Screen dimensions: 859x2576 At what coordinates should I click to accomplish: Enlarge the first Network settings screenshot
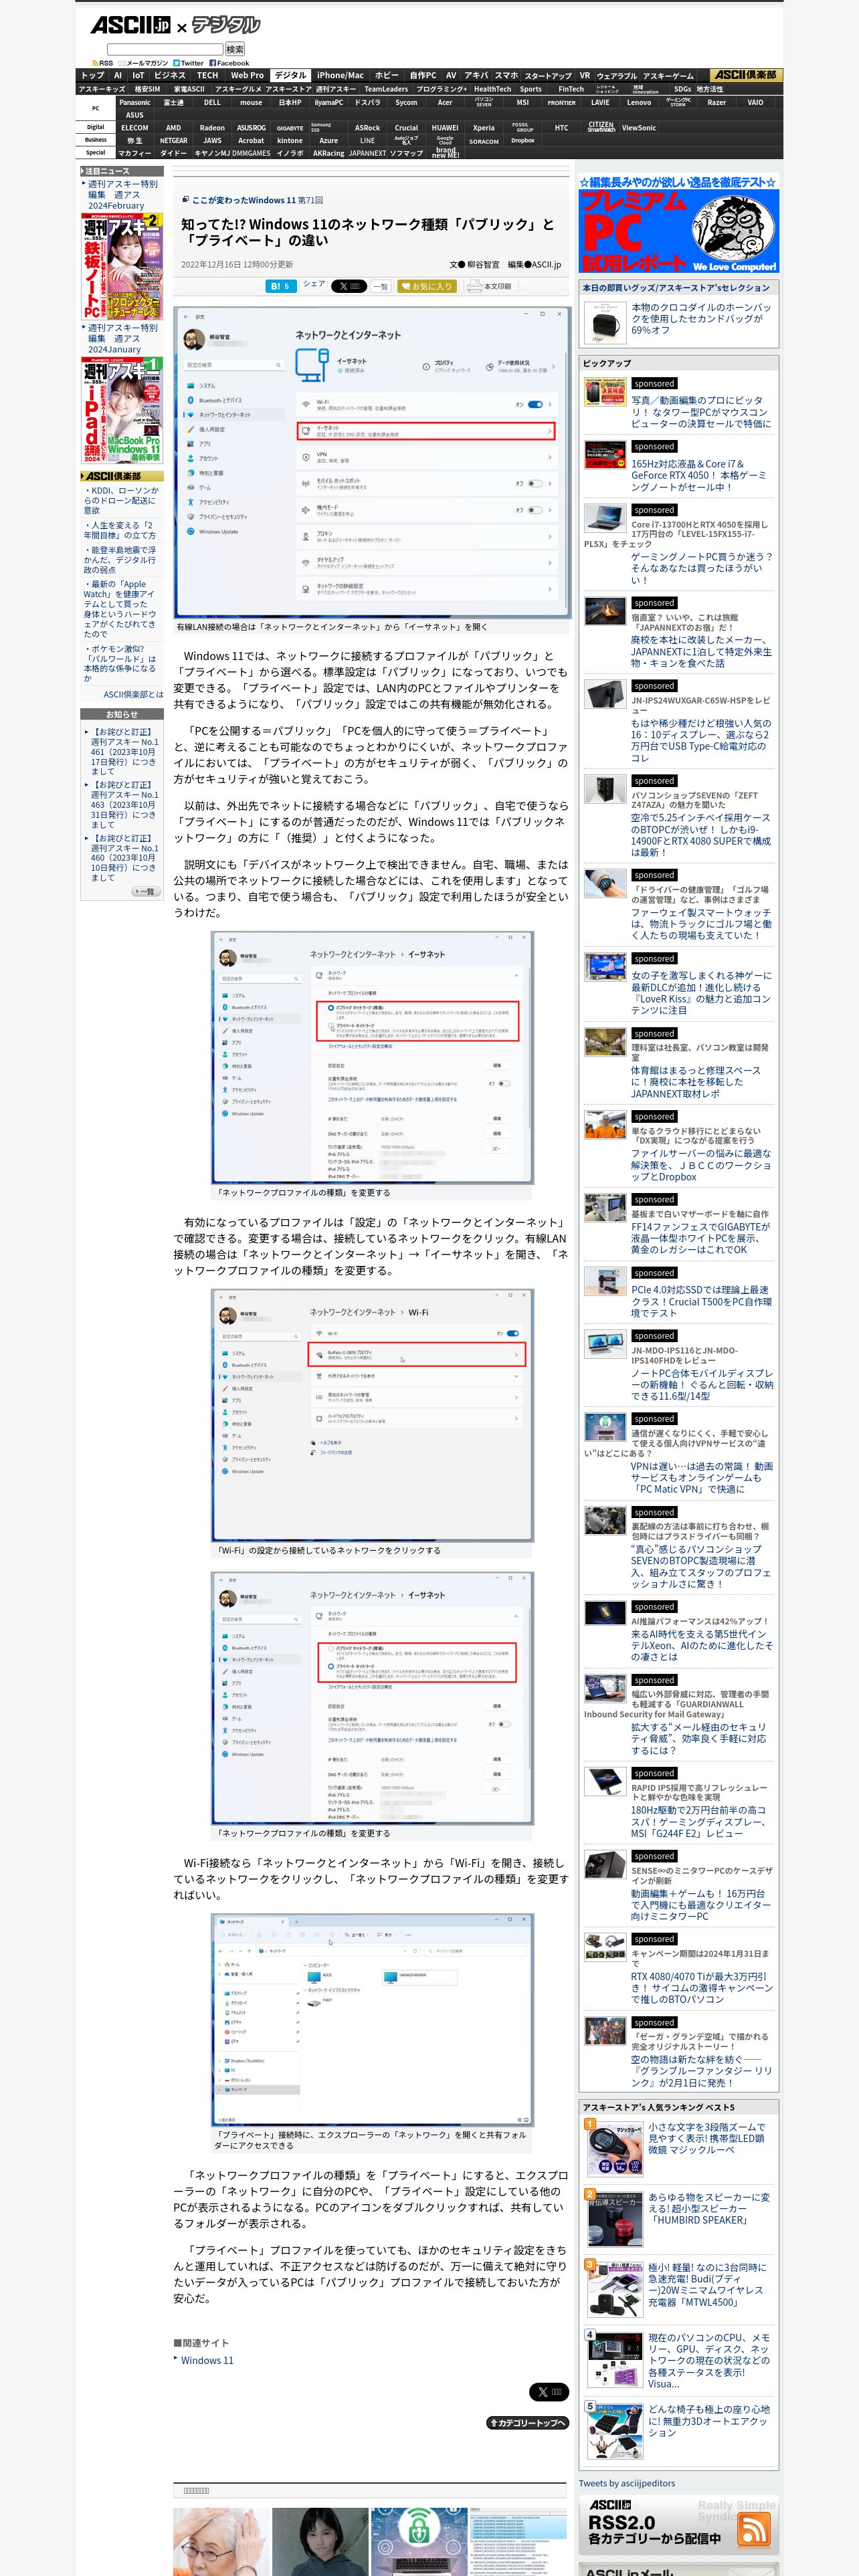point(372,463)
